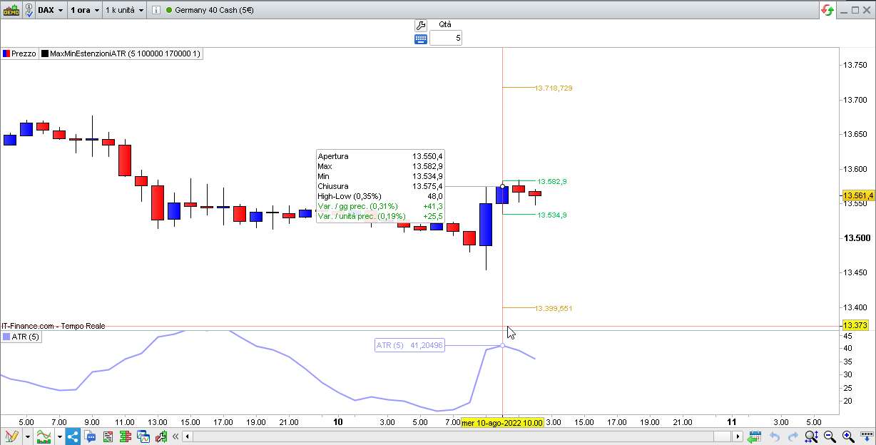Select the drawing pencil tool
876x445 pixels.
point(11,436)
